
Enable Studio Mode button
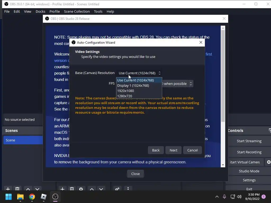tap(249, 171)
